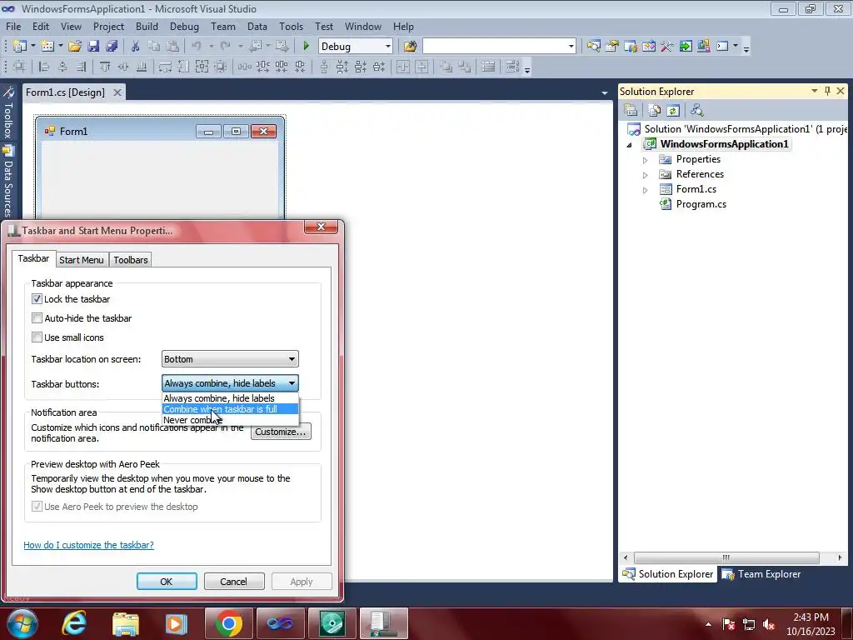853x640 pixels.
Task: Click the Cut scissors icon
Action: point(136,47)
